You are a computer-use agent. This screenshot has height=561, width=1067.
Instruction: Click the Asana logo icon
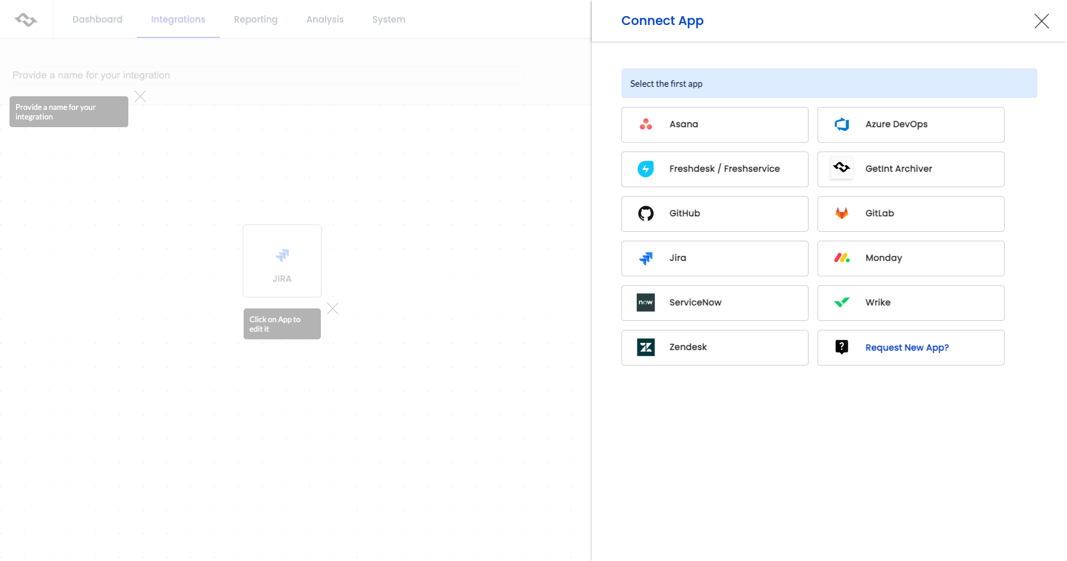646,124
